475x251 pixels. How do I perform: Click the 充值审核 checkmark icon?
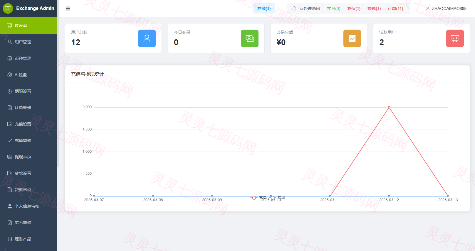click(x=10, y=140)
